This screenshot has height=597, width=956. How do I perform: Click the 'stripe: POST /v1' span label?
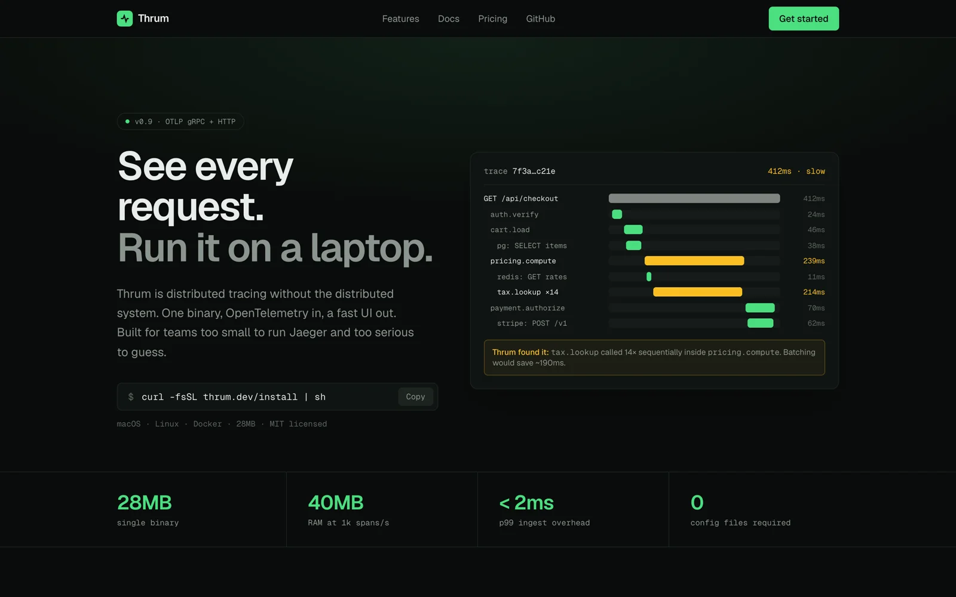click(532, 324)
